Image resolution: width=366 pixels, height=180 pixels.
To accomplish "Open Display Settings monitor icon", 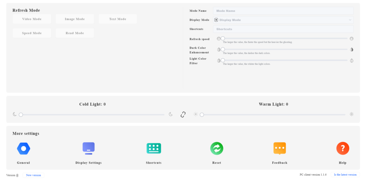I will [88, 148].
